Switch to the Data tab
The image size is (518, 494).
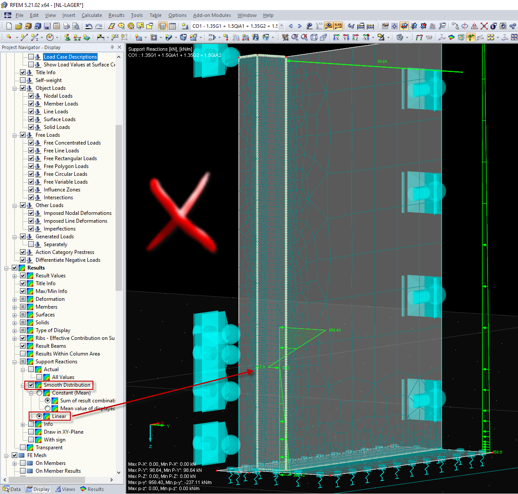click(12, 489)
